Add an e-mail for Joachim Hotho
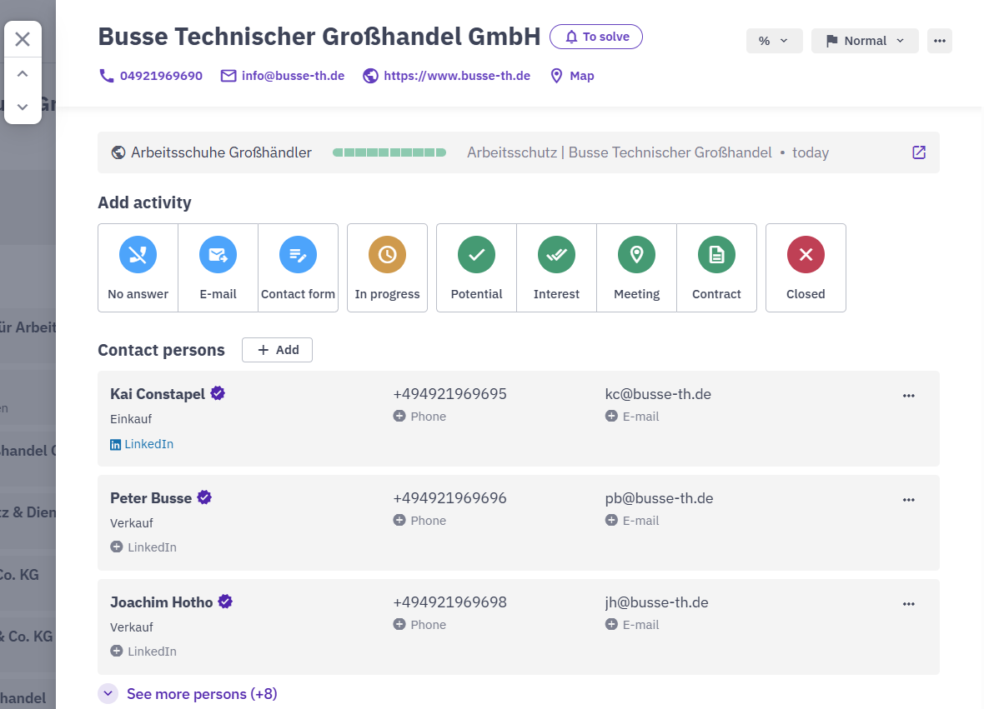This screenshot has height=709, width=984. coord(632,624)
